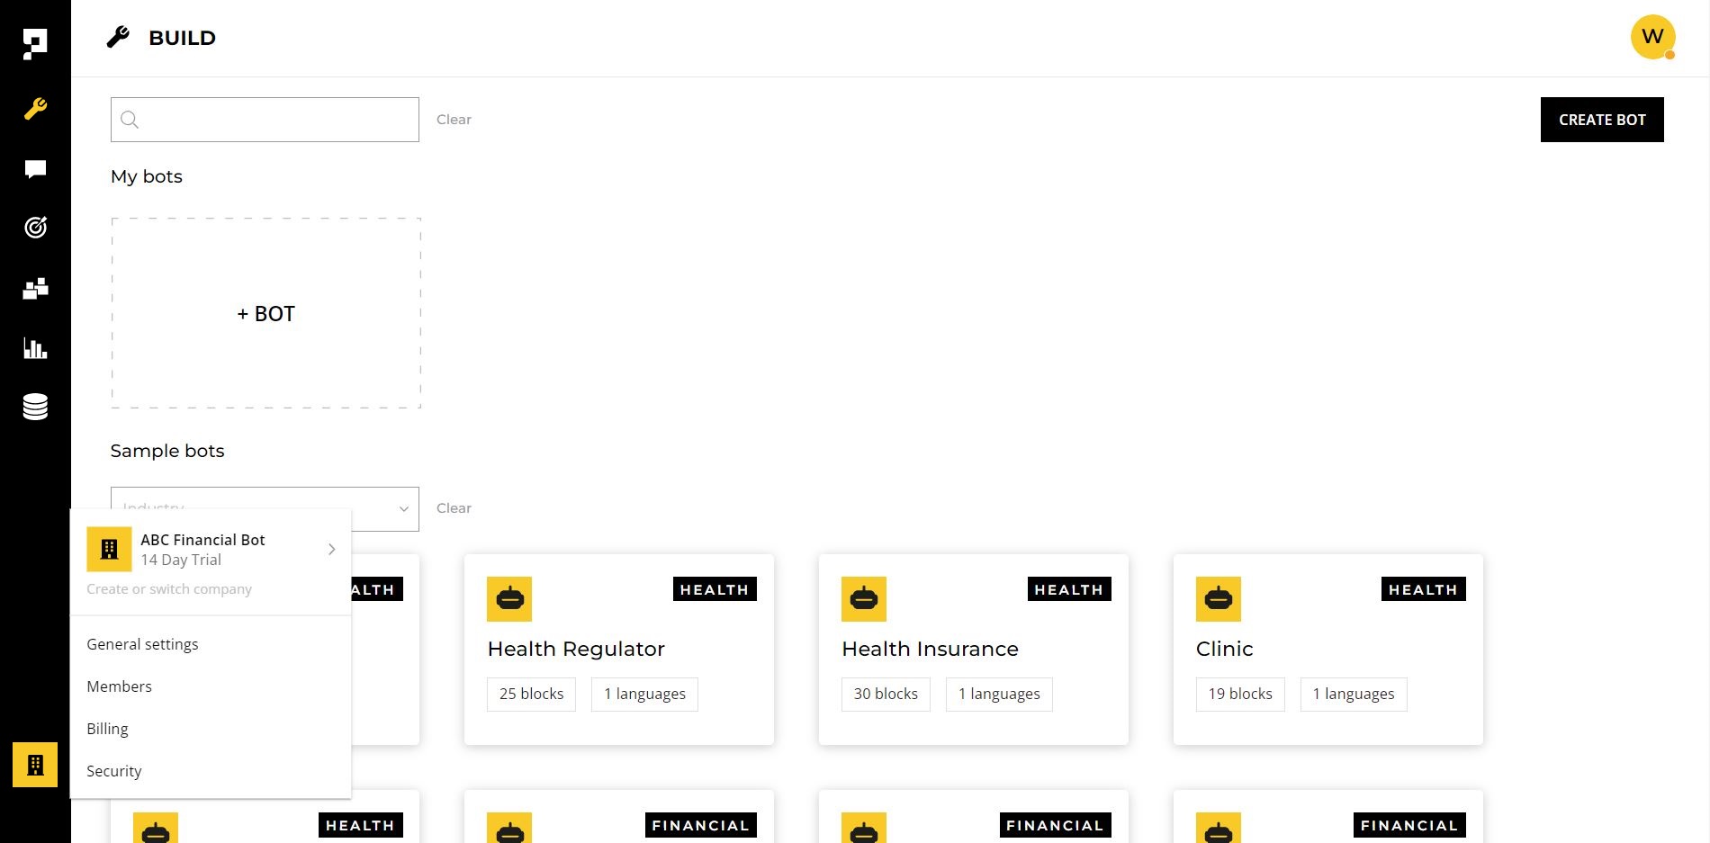Image resolution: width=1710 pixels, height=843 pixels.
Task: Click HEALTH badge on Clinic card
Action: (1424, 589)
